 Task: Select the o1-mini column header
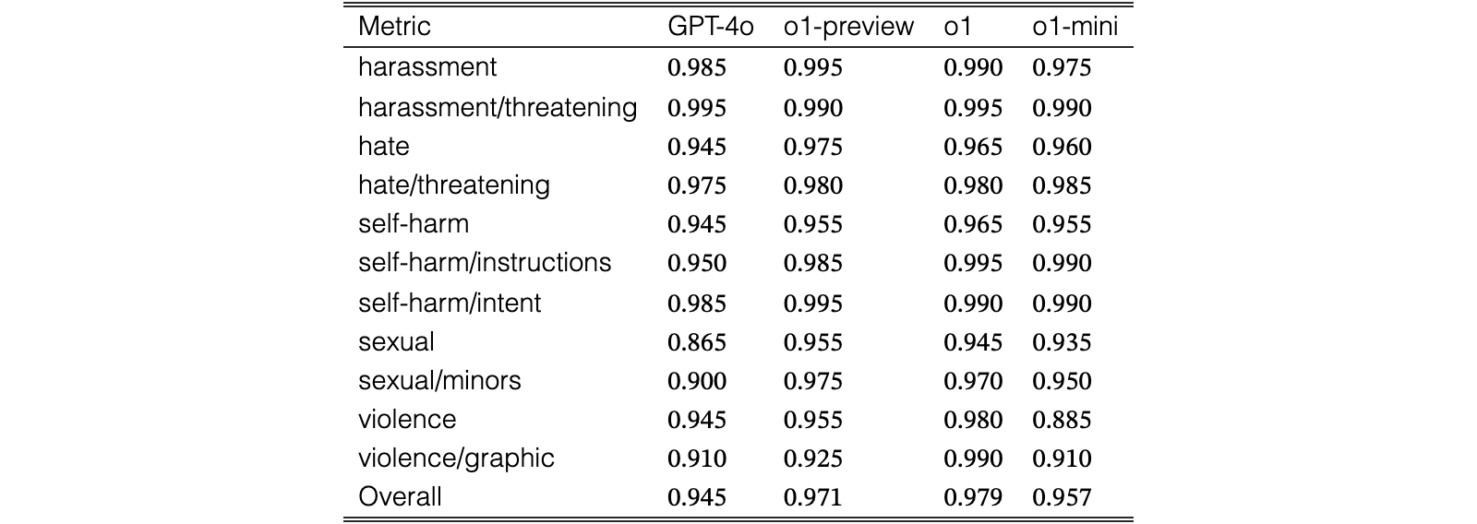pos(1075,26)
